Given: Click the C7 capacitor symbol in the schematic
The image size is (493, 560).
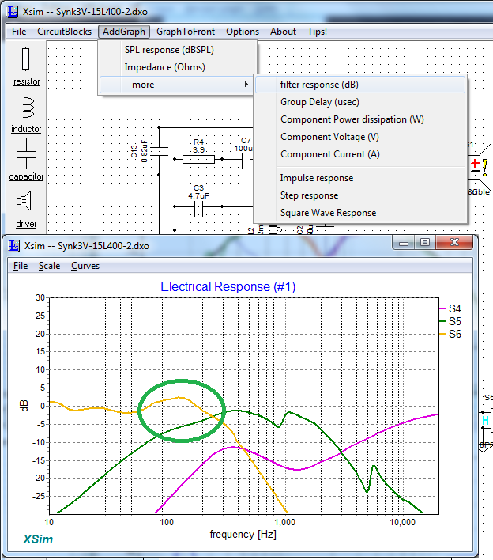Looking at the screenshot, I should click(x=246, y=161).
